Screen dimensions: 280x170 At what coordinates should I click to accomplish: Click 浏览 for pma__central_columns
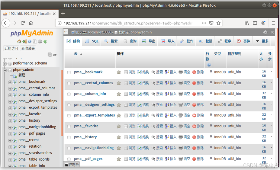pyautogui.click(x=130, y=83)
